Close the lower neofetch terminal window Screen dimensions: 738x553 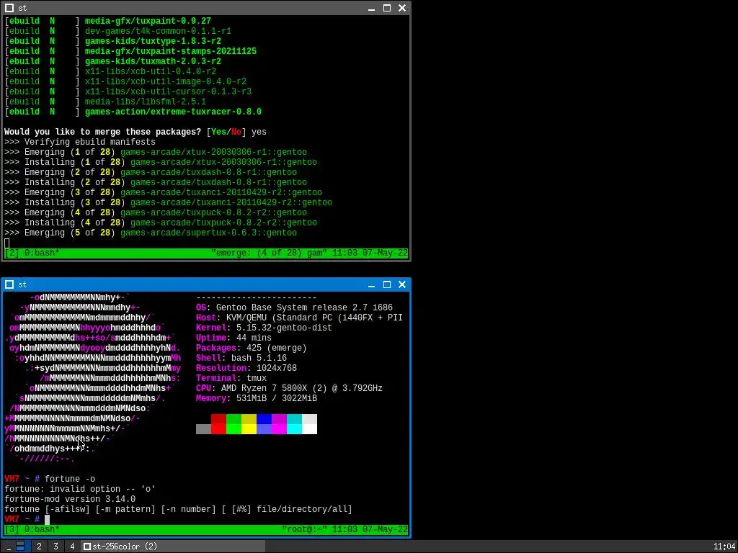click(x=402, y=284)
